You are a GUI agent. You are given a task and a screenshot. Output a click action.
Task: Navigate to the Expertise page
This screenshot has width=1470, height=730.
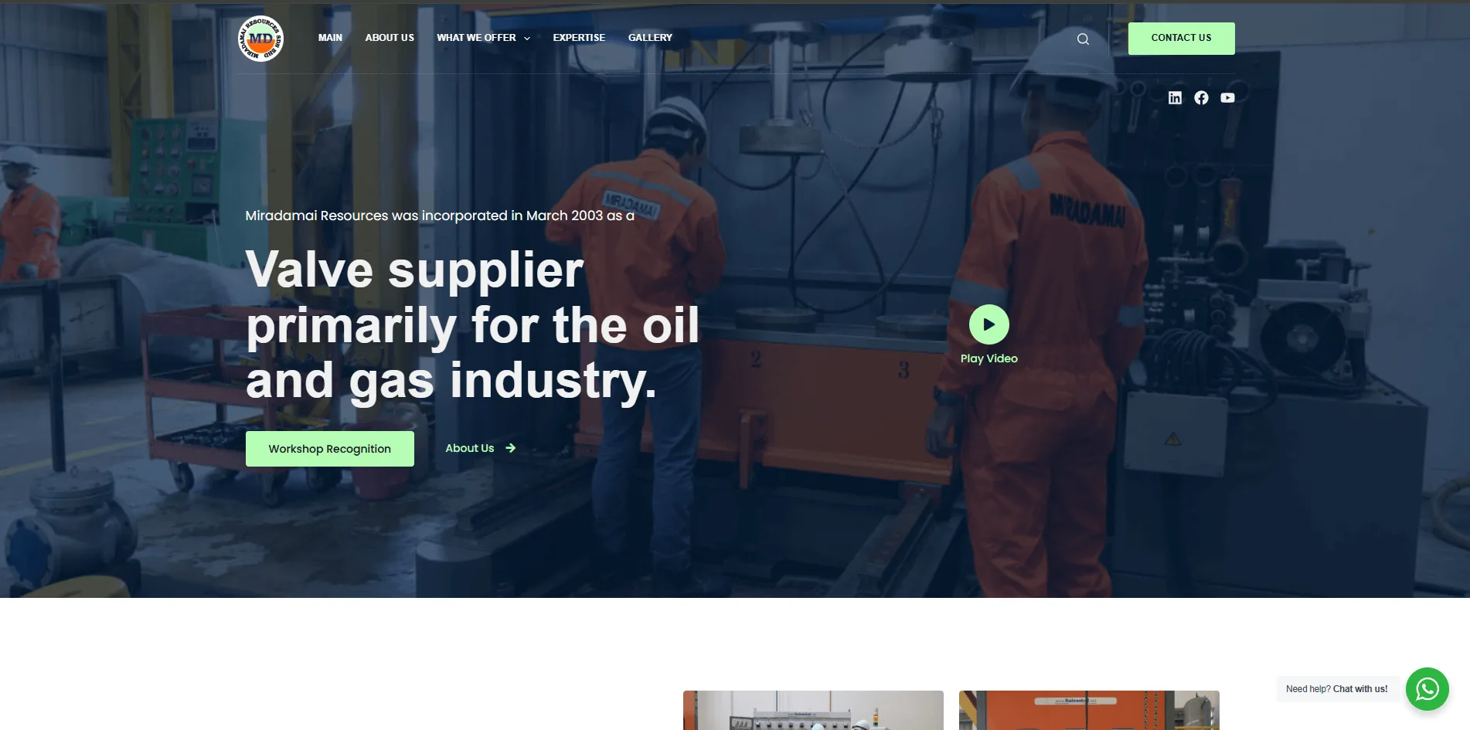point(579,38)
